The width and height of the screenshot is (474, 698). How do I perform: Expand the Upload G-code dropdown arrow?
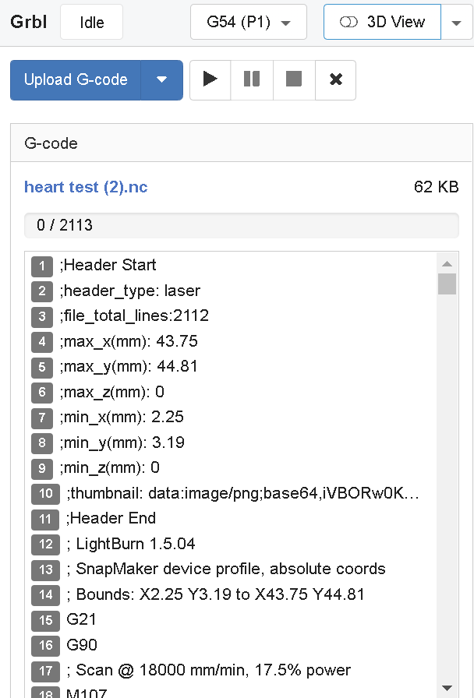162,80
